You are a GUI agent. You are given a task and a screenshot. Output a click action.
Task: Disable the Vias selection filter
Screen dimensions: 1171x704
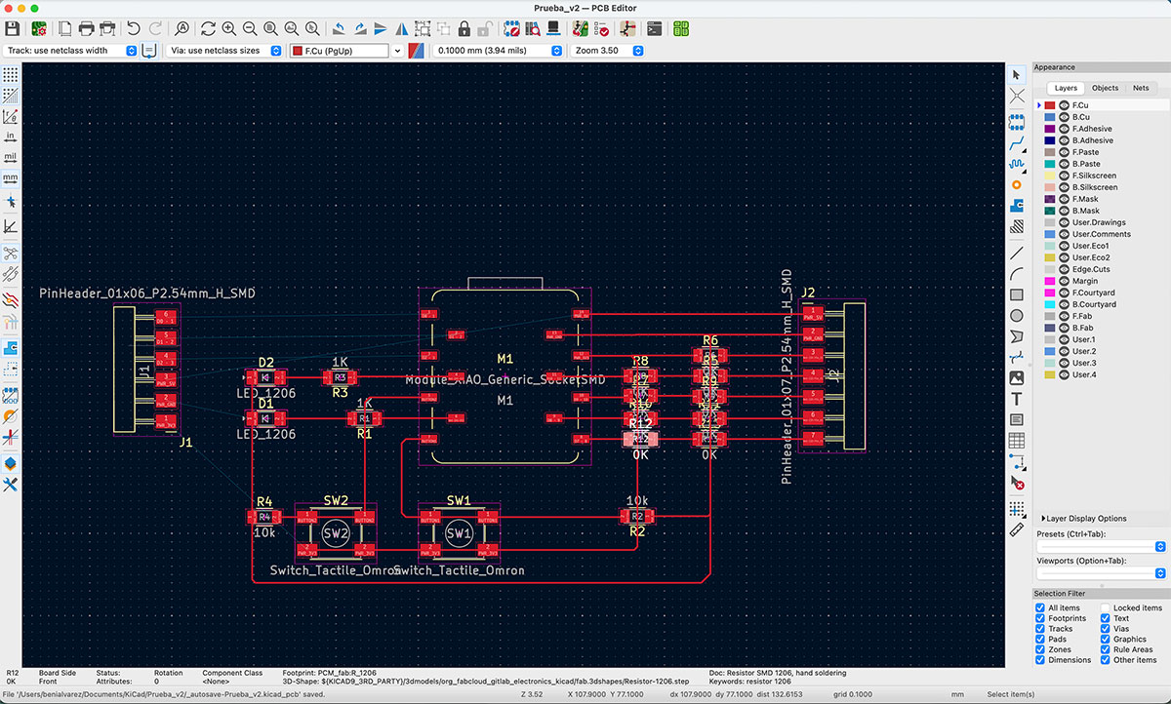pyautogui.click(x=1105, y=630)
